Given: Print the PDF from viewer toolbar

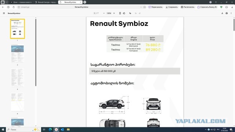Looking at the screenshot, I should click(x=227, y=13).
